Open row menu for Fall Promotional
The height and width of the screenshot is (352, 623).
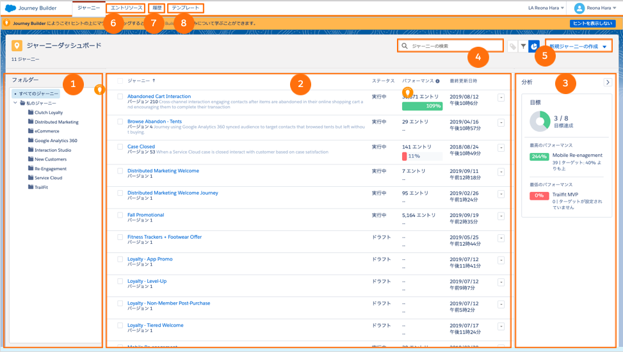pos(501,216)
